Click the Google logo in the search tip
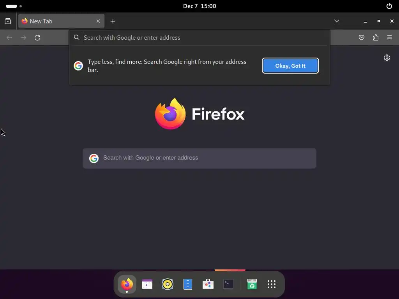This screenshot has height=299, width=399. tap(78, 66)
